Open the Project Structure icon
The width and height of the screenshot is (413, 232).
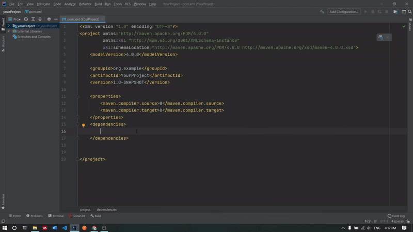coord(395,11)
